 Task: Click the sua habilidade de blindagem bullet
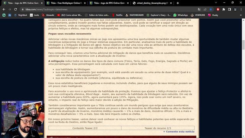[73, 69]
